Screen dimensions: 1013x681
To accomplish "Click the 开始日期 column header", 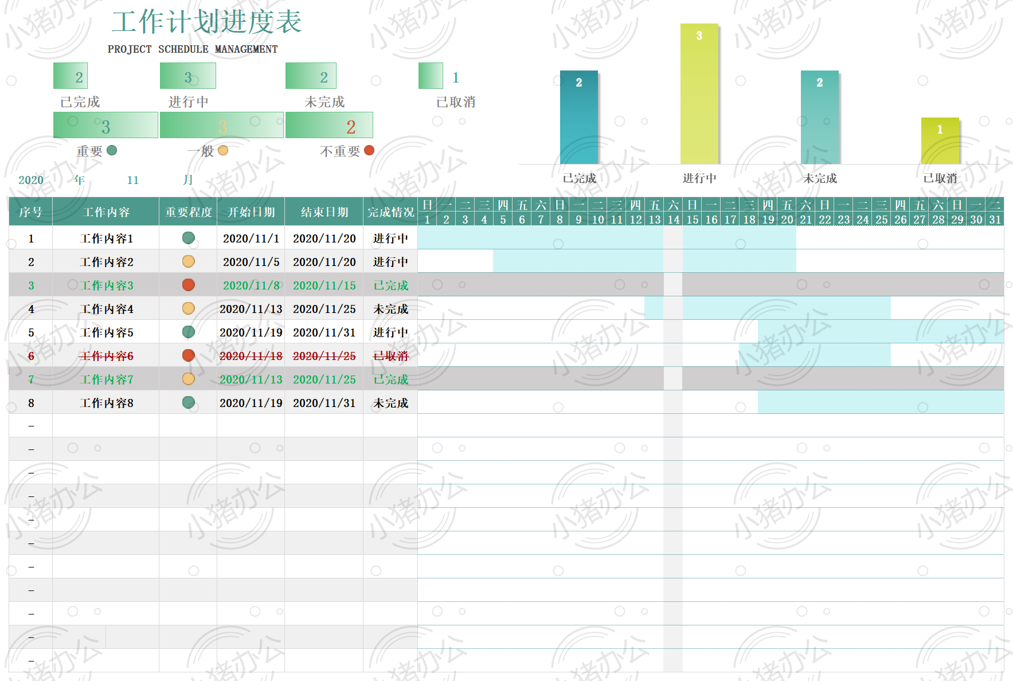I will click(251, 212).
